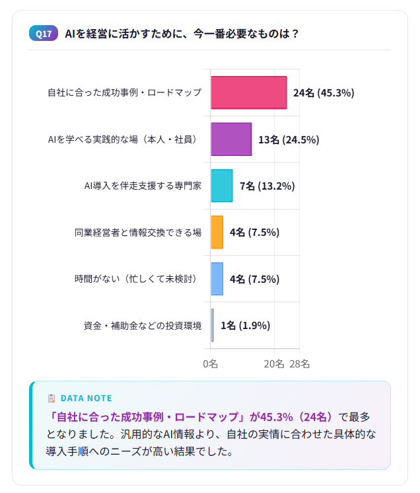The height and width of the screenshot is (493, 420).
Task: Click the clipboard icon beside DATA NOTE
Action: pos(52,398)
